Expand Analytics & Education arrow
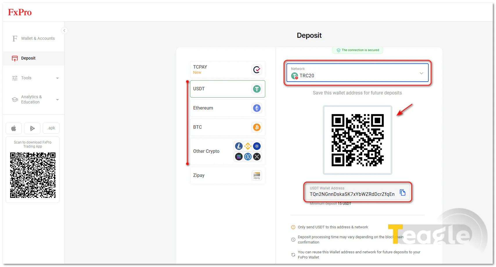The width and height of the screenshot is (496, 267). [57, 100]
